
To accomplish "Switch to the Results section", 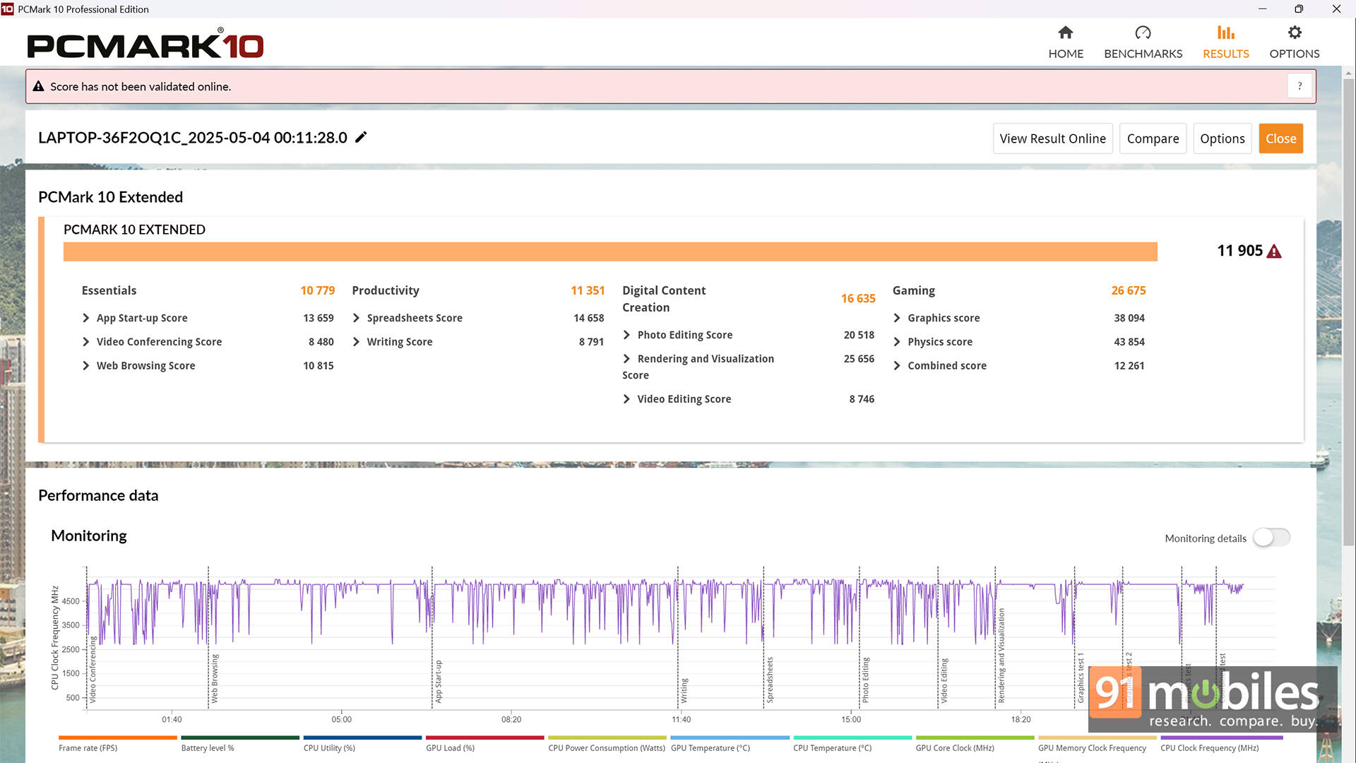I will [x=1225, y=42].
